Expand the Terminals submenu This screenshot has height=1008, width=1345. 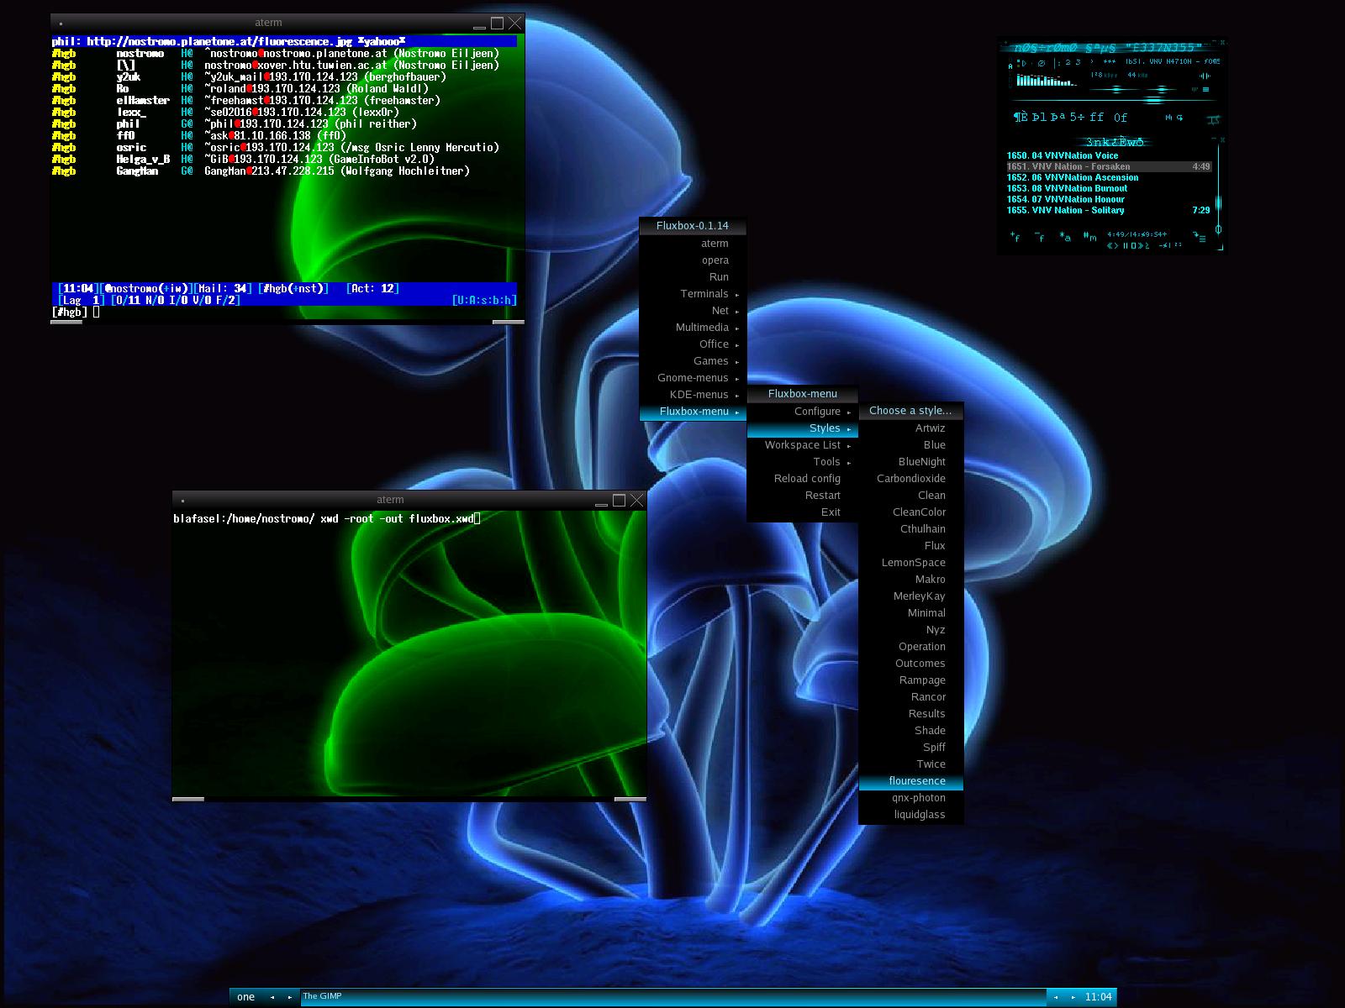click(x=704, y=294)
